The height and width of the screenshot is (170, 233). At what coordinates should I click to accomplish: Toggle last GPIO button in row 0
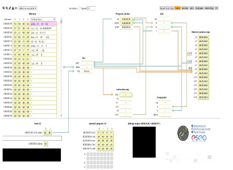click(111, 154)
